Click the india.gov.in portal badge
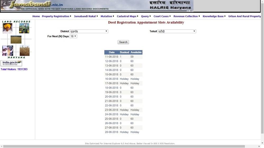This screenshot has width=264, height=148. point(11,63)
